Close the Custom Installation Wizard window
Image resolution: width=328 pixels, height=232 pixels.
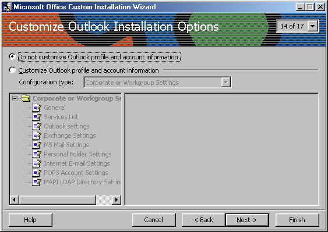[320, 7]
